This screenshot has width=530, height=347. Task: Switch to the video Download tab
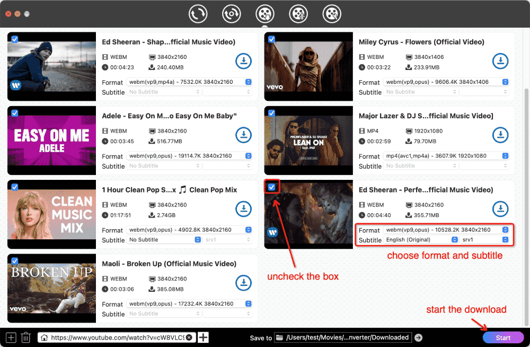pos(265,14)
